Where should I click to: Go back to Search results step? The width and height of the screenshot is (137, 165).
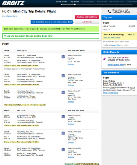point(61,2)
